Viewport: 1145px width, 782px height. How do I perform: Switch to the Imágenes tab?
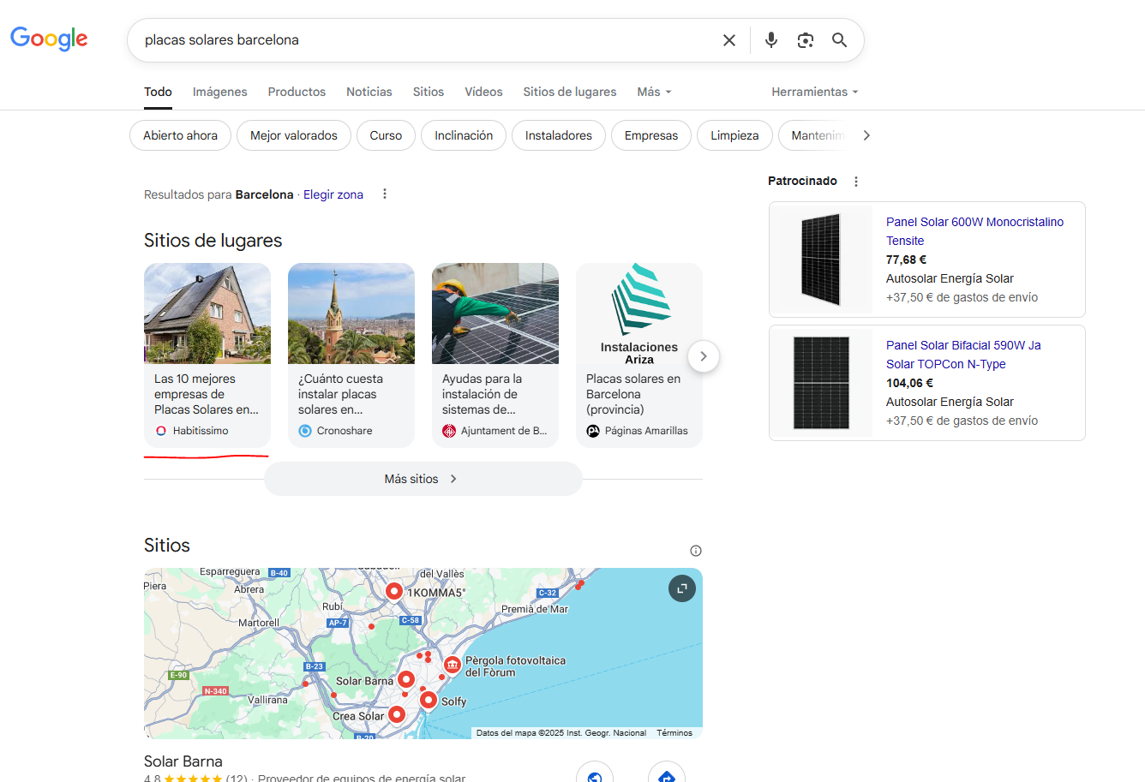click(x=220, y=92)
